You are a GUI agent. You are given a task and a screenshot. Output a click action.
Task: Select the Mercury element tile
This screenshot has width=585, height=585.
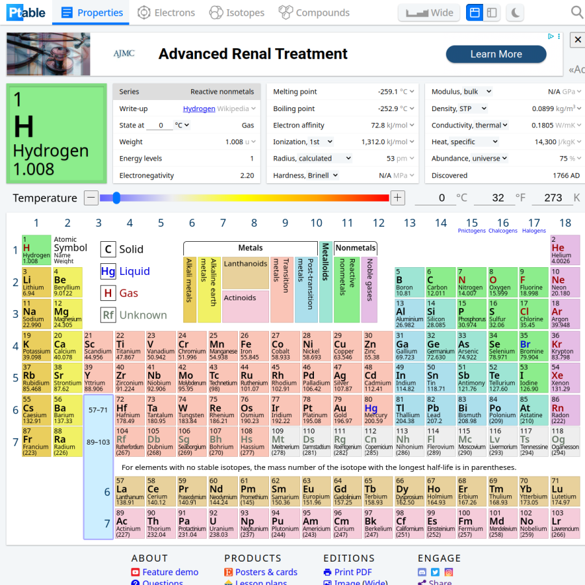pyautogui.click(x=378, y=409)
